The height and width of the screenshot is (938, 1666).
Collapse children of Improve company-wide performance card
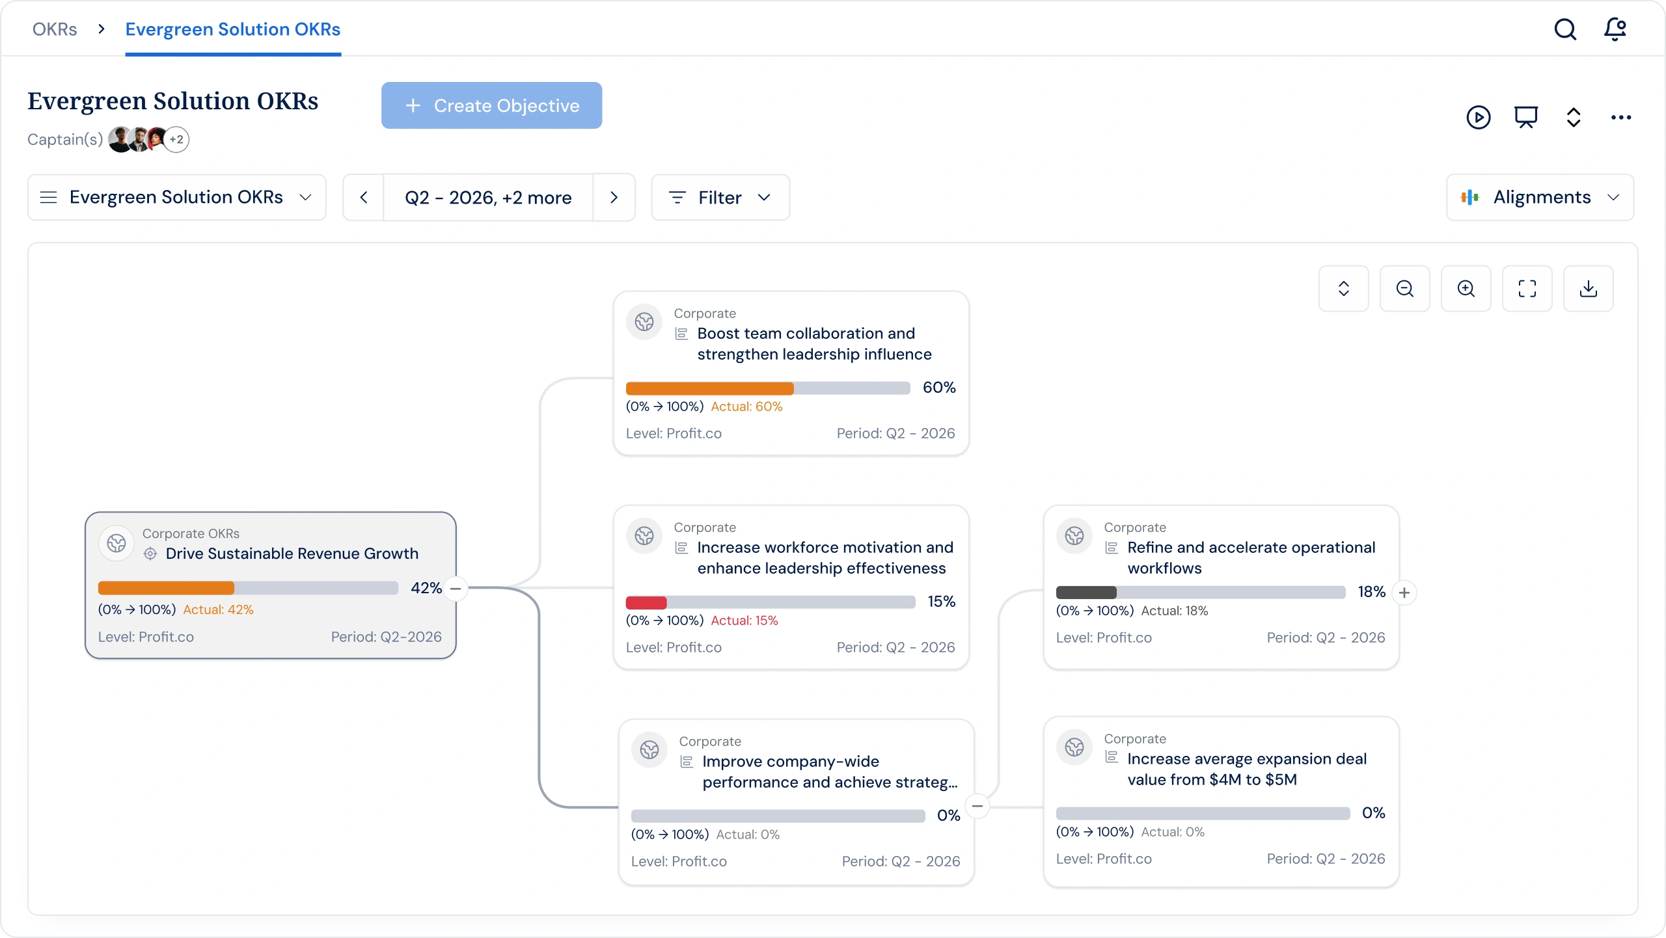[977, 807]
